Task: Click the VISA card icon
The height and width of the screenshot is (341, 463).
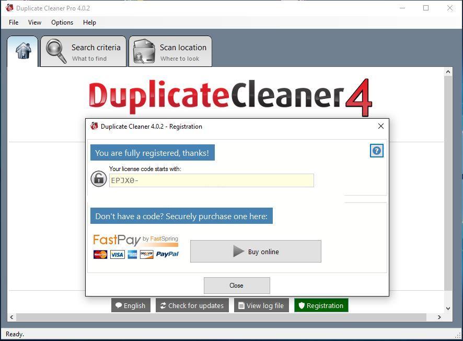Action: [117, 254]
